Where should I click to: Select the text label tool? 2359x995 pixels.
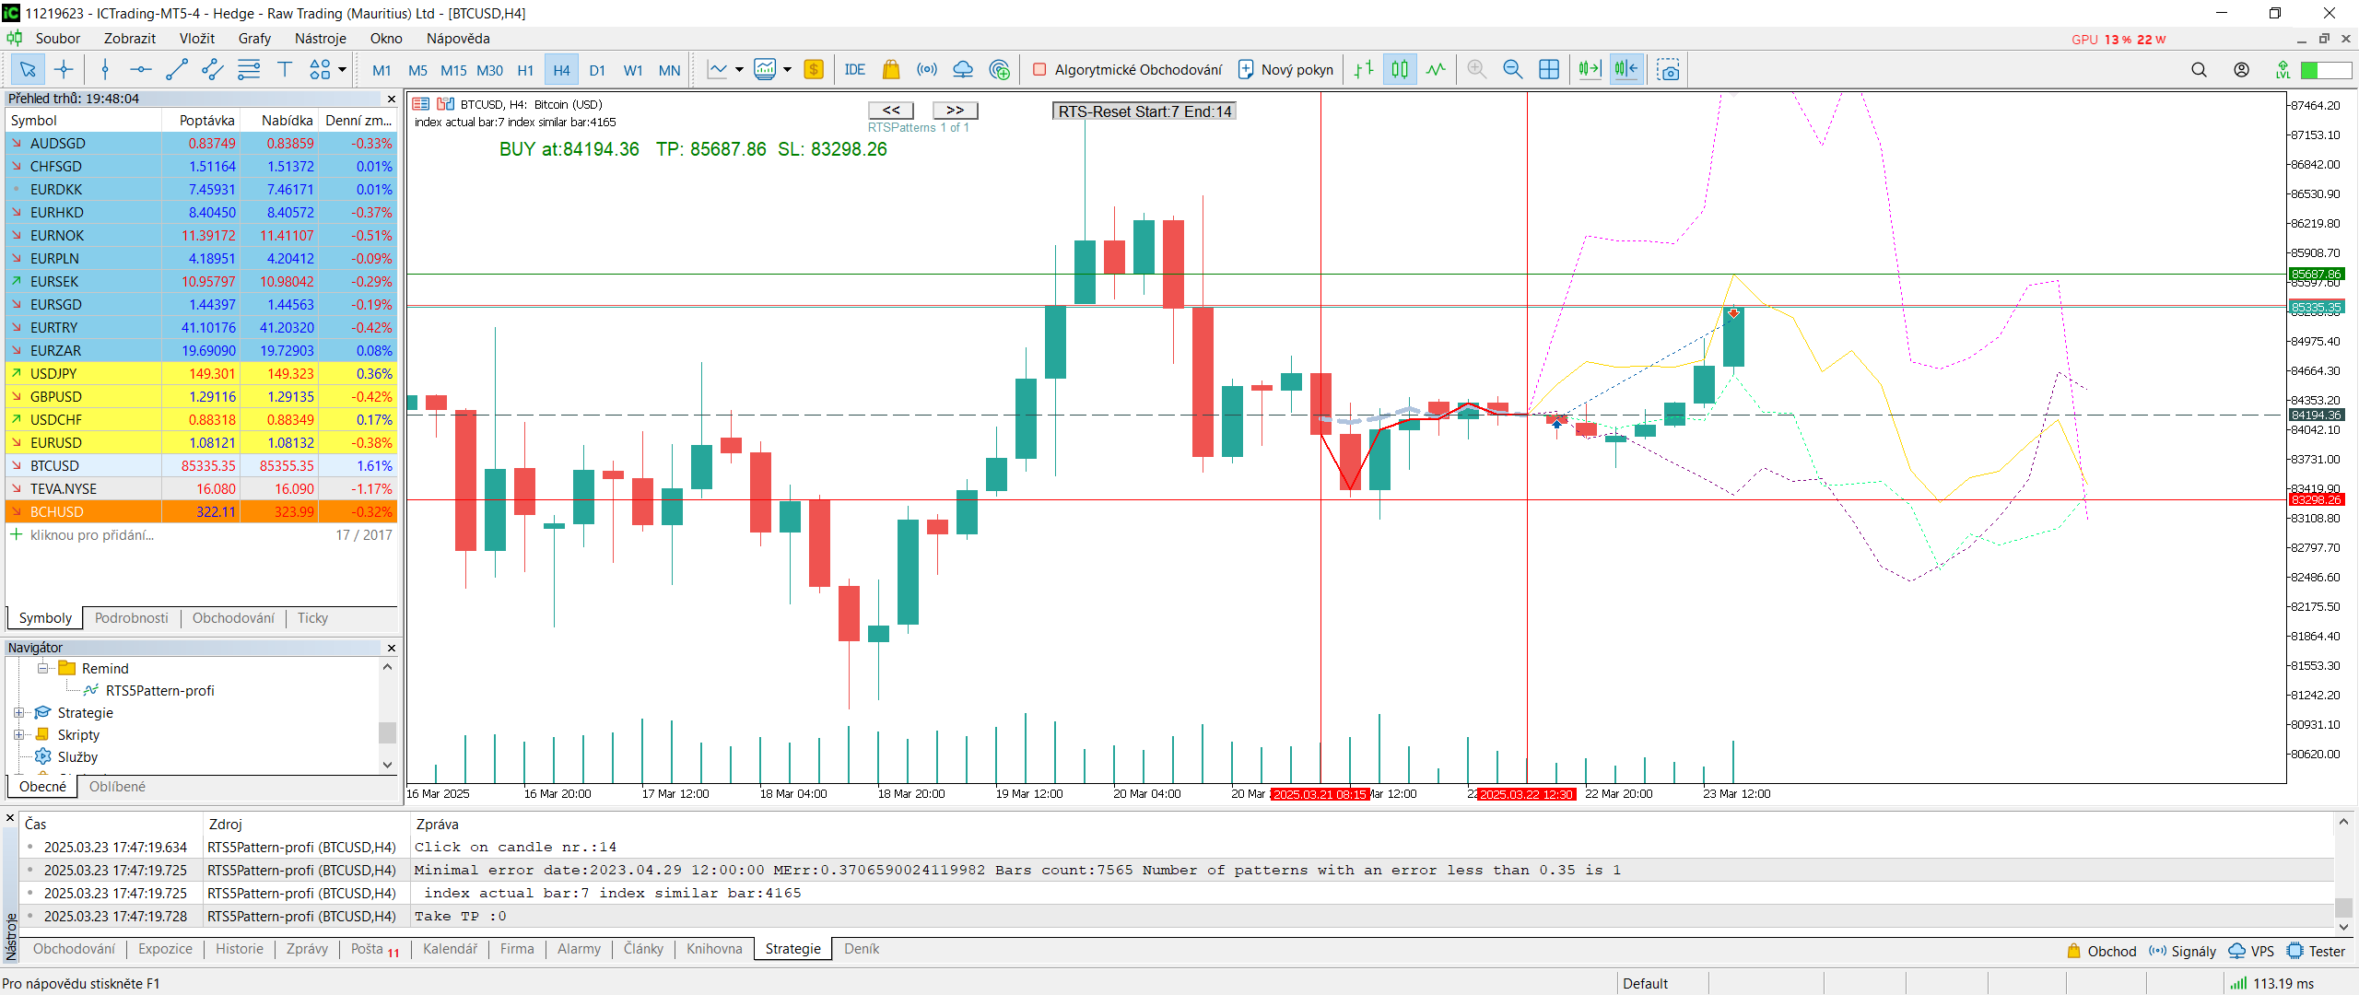click(x=284, y=69)
